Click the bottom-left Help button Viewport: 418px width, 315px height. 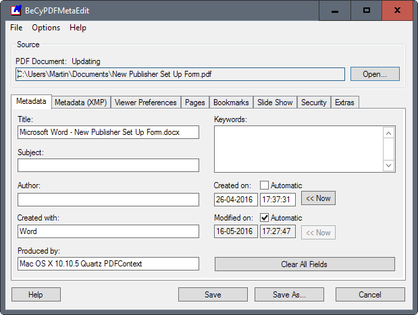pyautogui.click(x=36, y=295)
